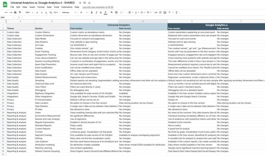The image size is (265, 156).
Task: Format as currency
Action: pos(37,13)
